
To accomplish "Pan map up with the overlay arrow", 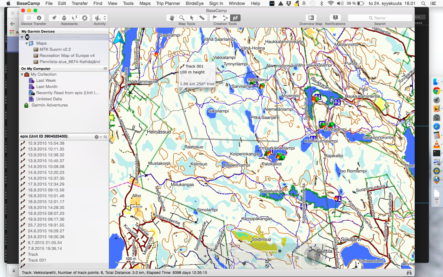I will point(211,250).
